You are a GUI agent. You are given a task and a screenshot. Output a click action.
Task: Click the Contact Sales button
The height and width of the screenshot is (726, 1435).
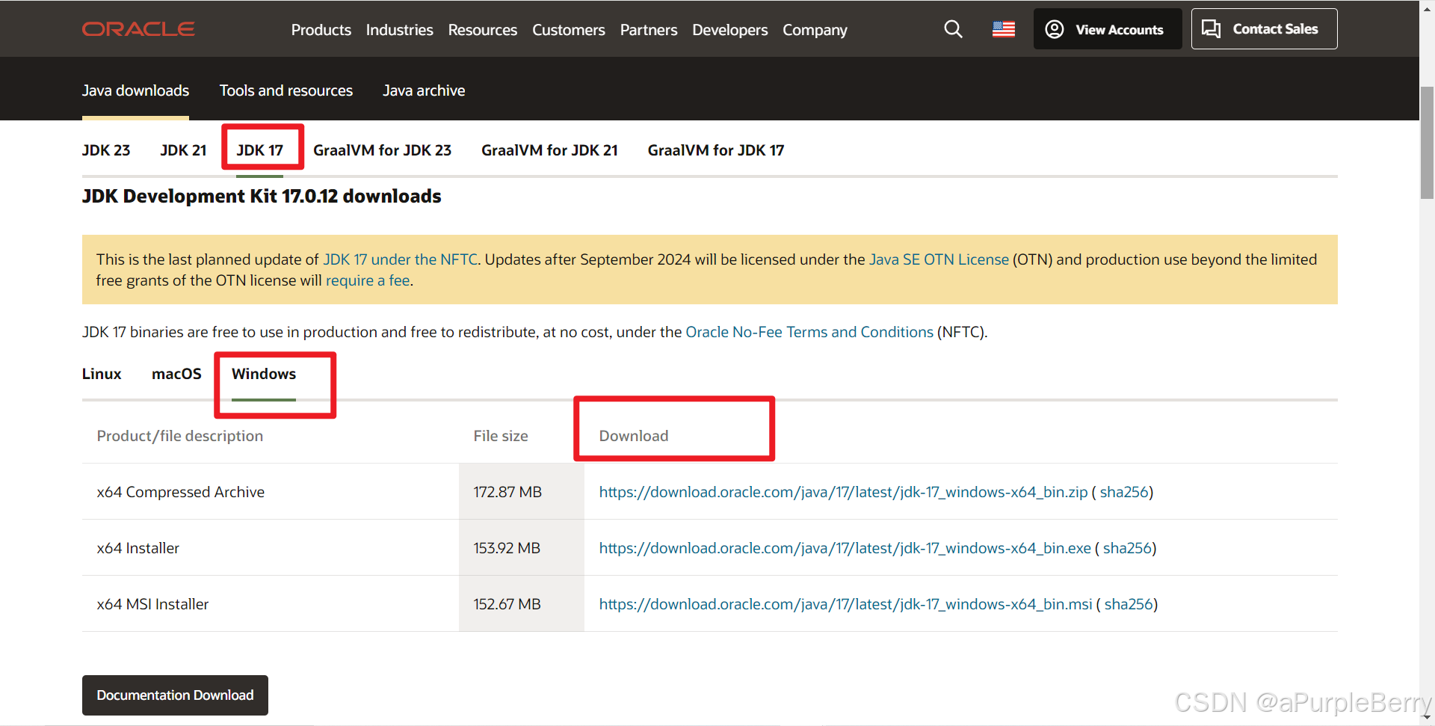(x=1264, y=29)
